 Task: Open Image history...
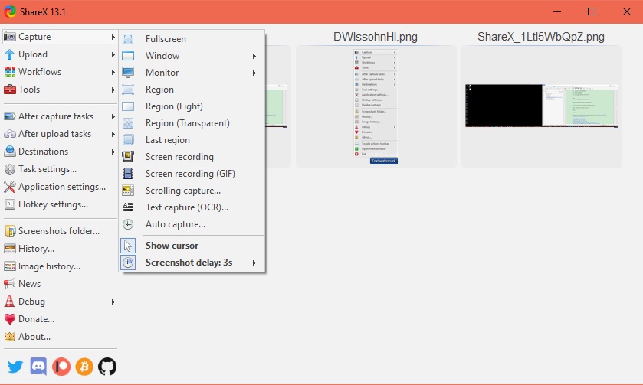[60, 266]
